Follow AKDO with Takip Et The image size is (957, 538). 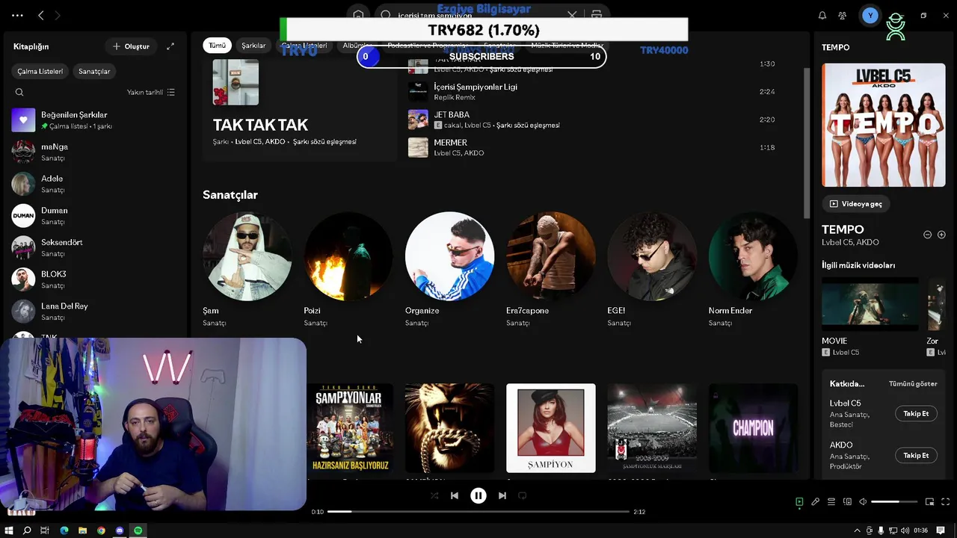(916, 455)
